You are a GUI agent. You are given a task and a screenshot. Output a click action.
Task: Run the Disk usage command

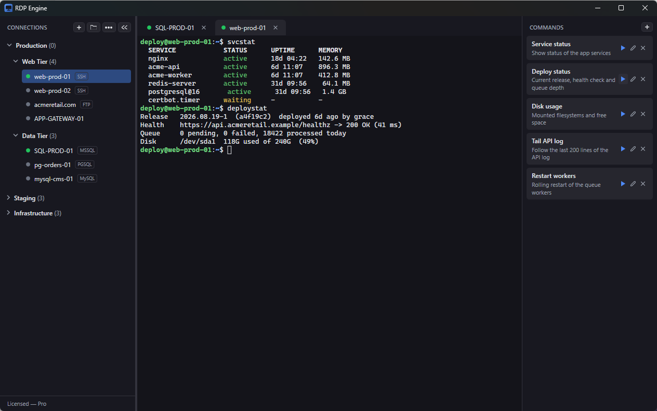(623, 114)
